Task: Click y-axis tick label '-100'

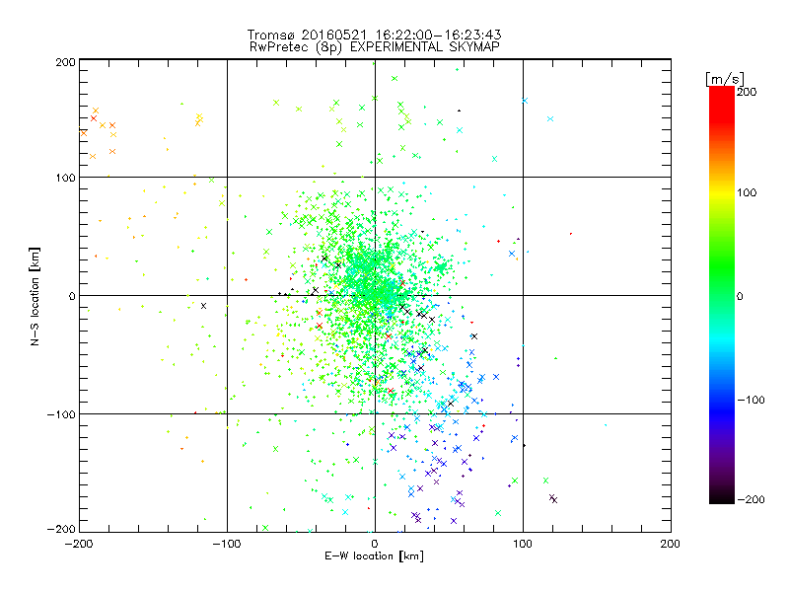Action: click(61, 414)
